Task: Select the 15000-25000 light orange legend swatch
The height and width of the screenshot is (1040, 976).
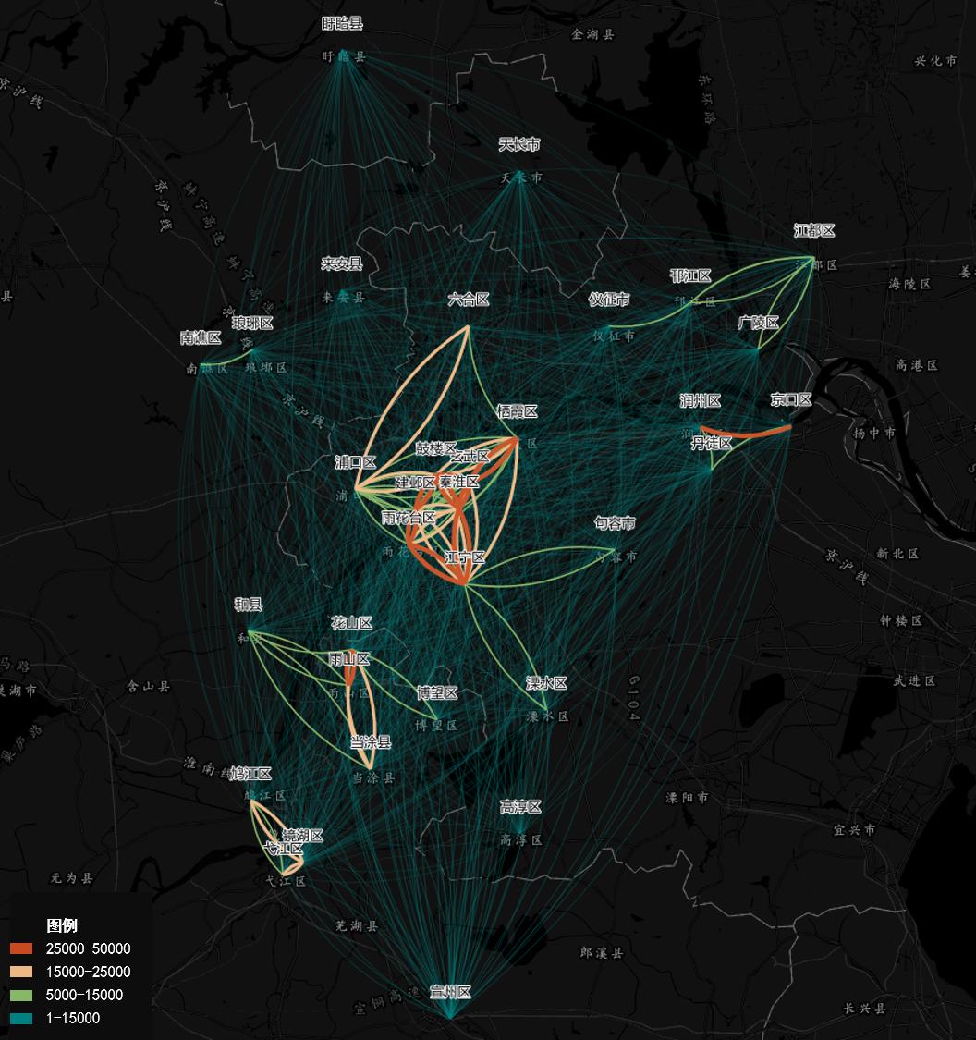Action: [21, 972]
